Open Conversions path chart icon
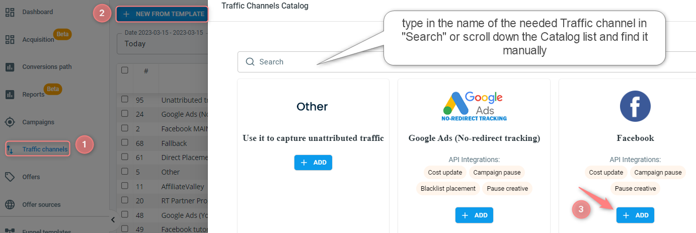 [x=10, y=67]
